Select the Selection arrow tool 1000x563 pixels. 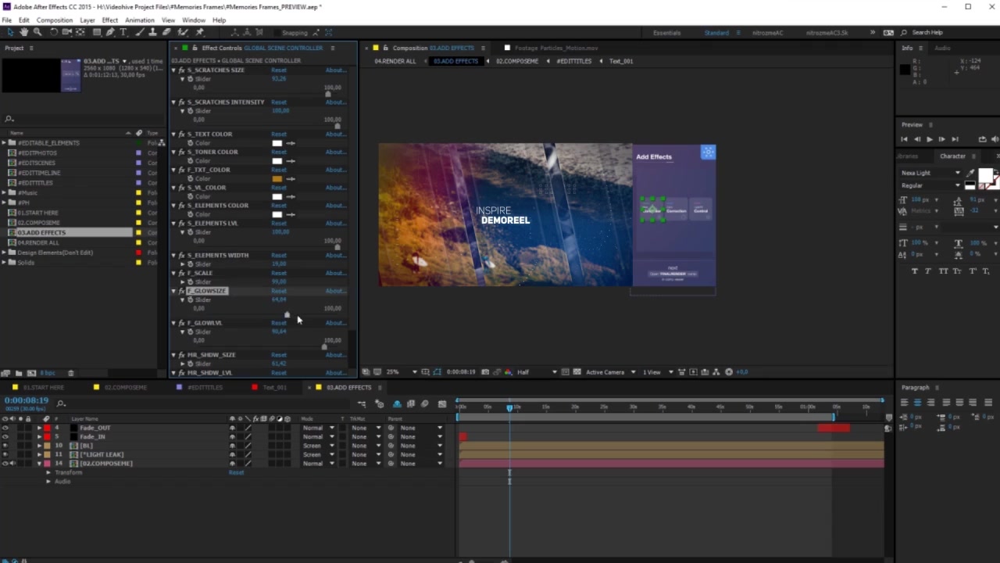click(10, 32)
